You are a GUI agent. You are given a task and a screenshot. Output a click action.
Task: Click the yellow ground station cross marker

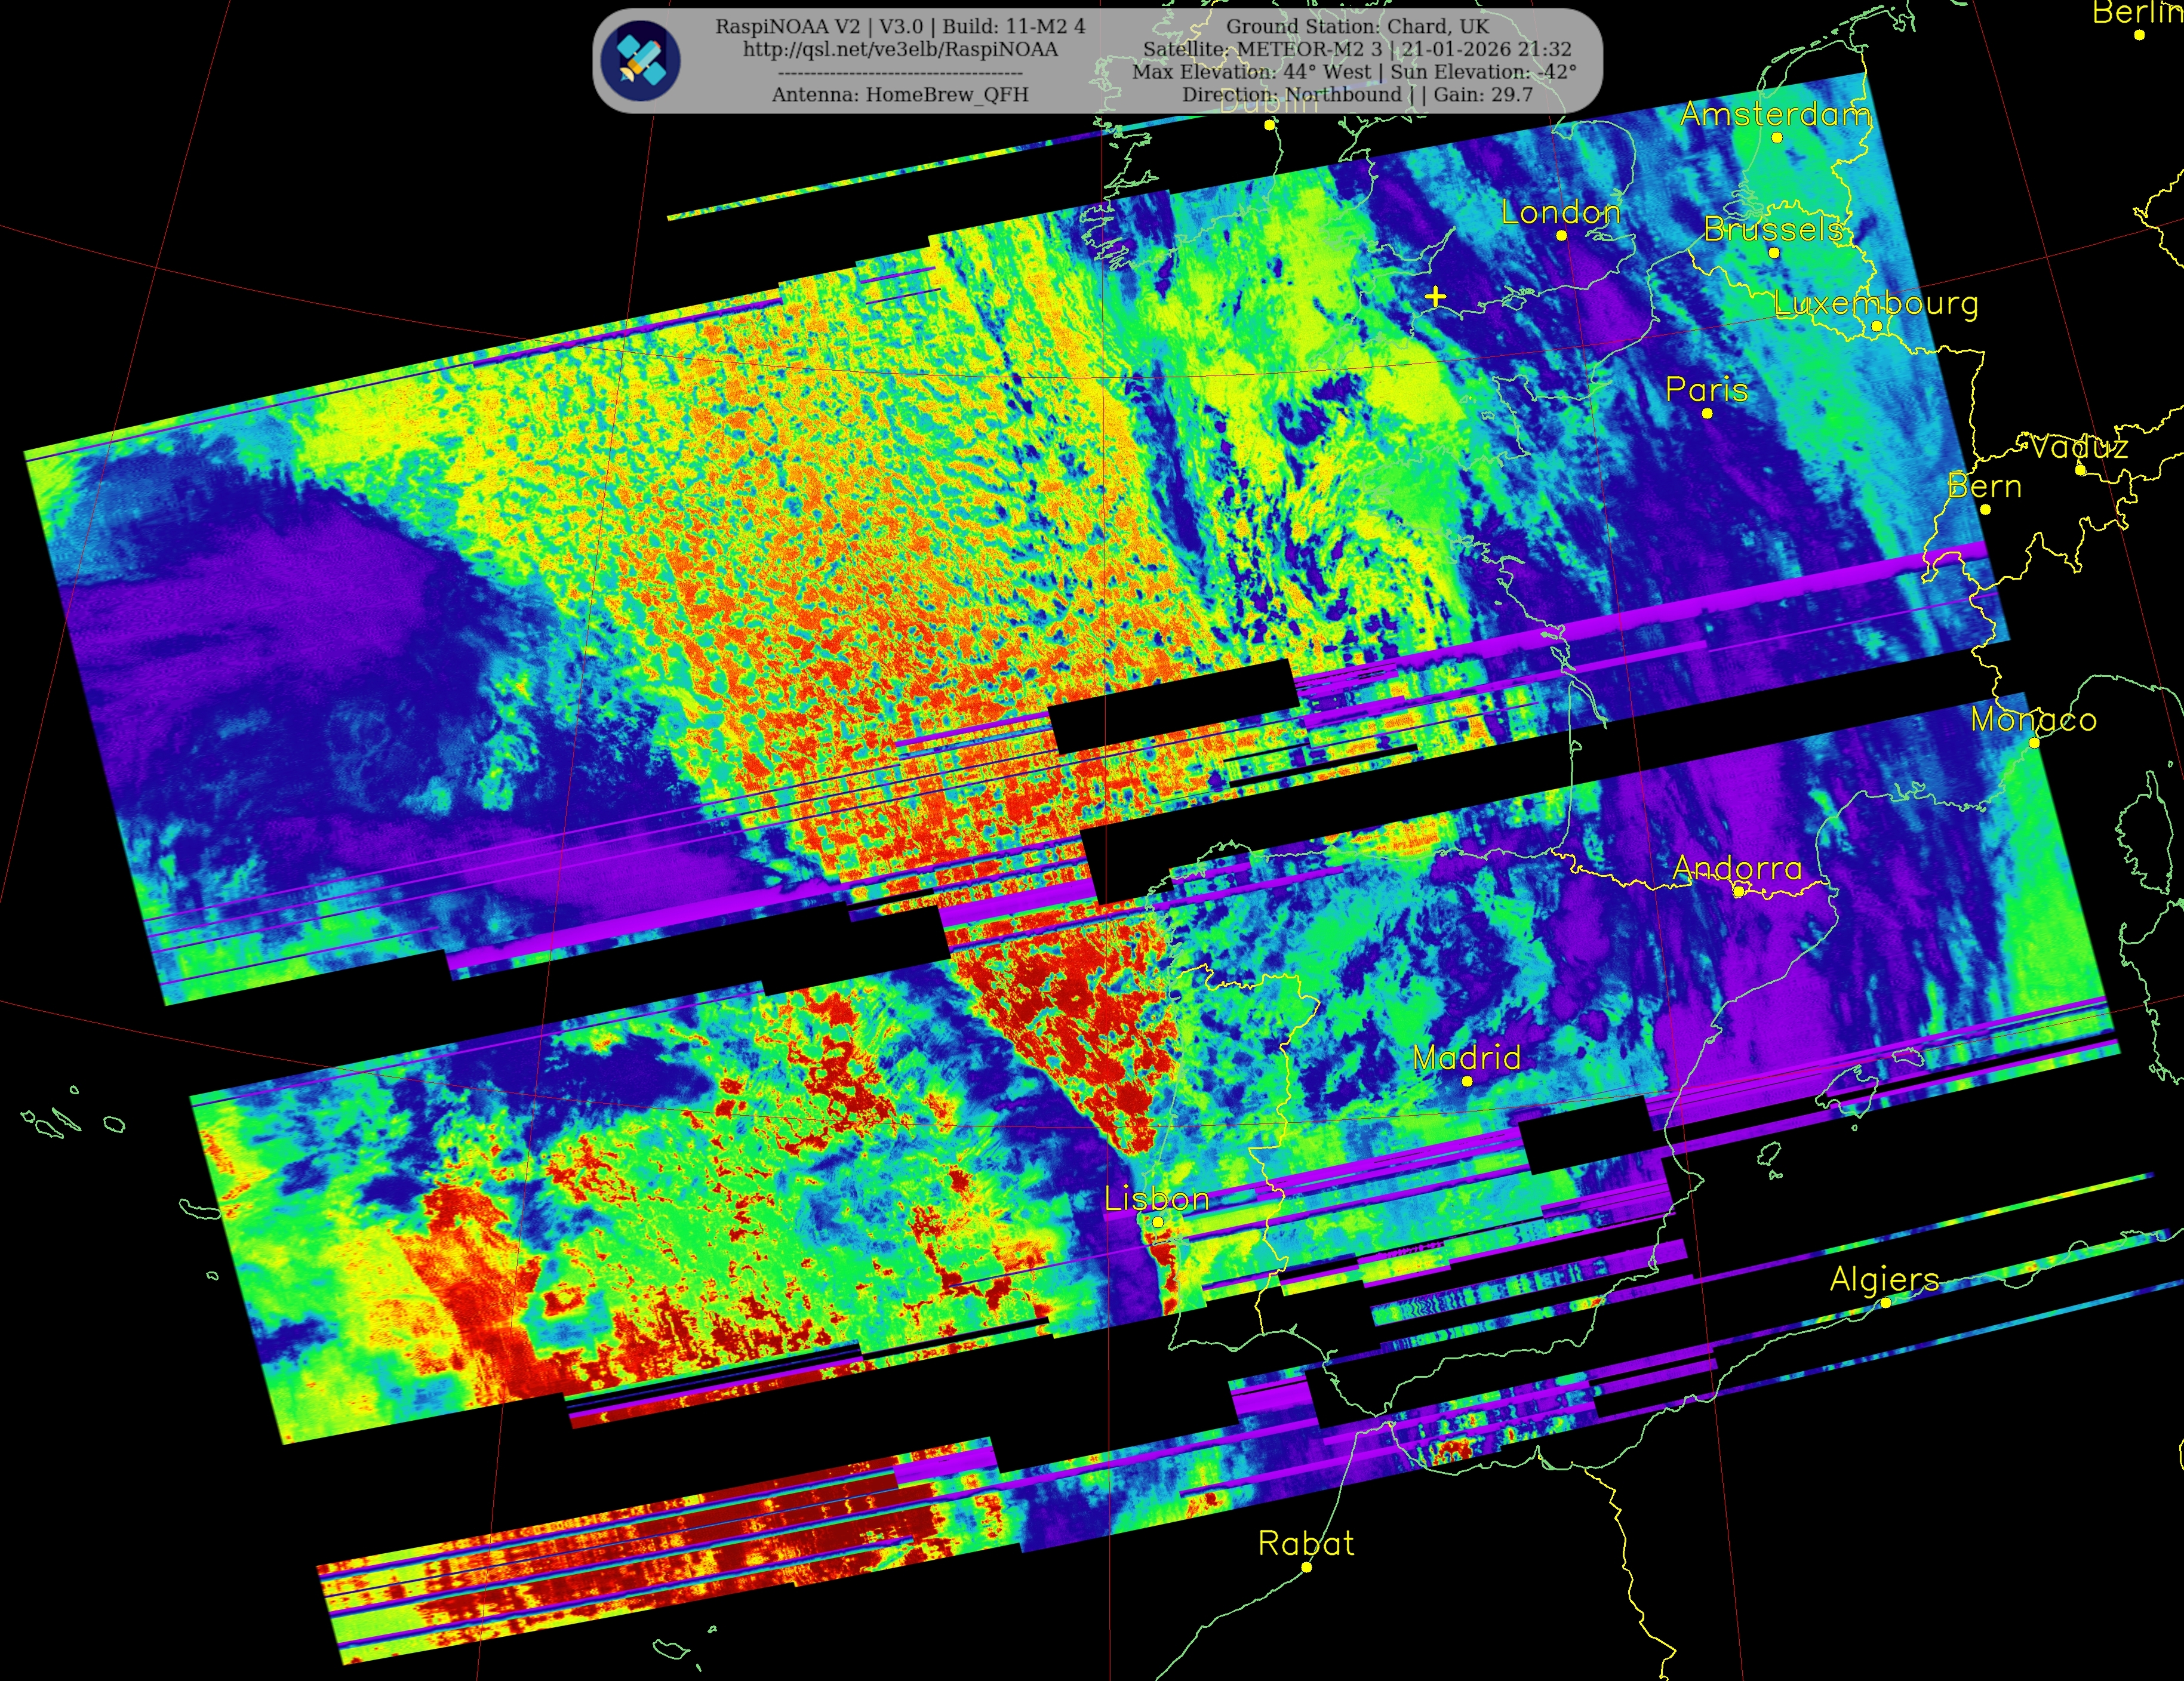1435,297
